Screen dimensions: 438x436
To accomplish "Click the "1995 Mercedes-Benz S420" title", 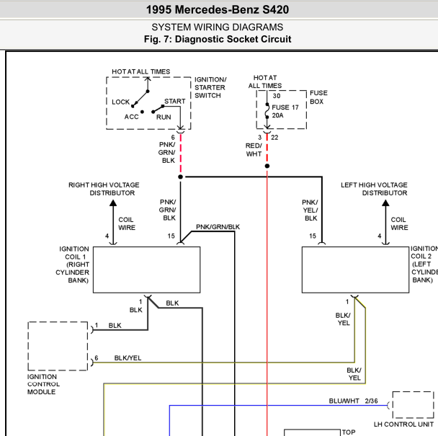I will point(218,10).
